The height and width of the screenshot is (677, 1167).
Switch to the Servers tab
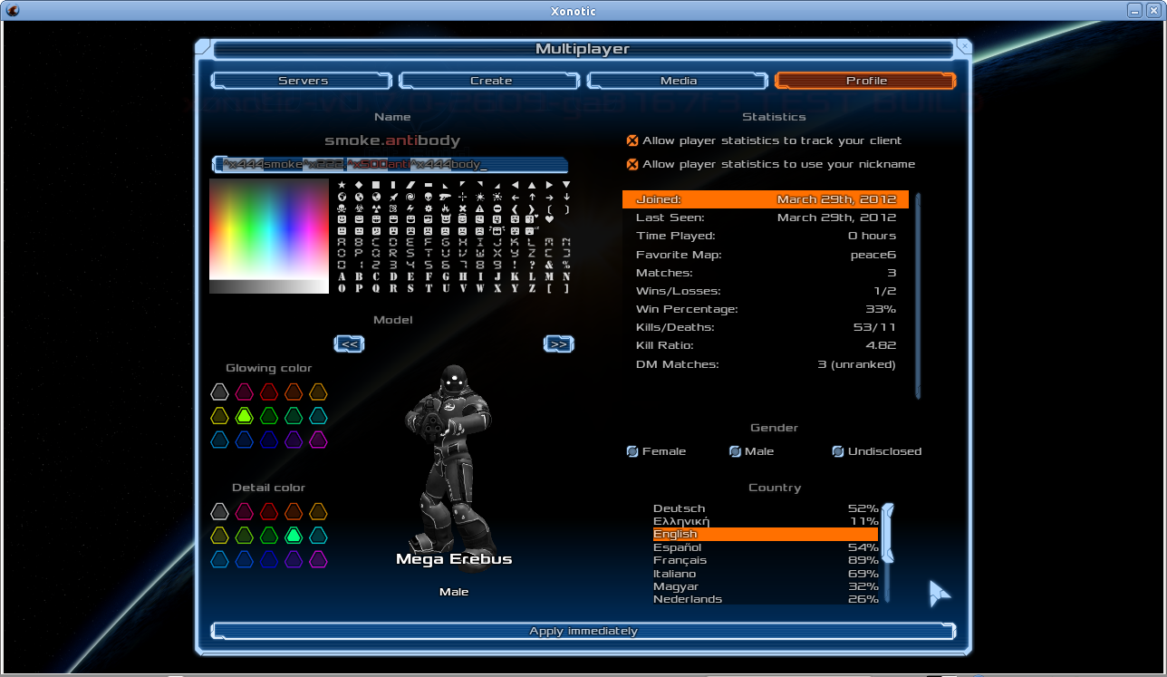[x=303, y=81]
